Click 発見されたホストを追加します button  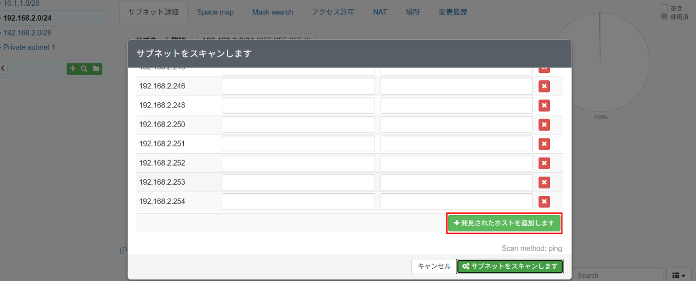point(504,223)
